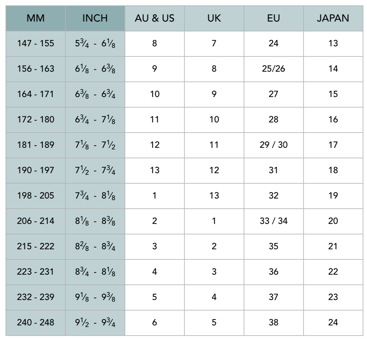This screenshot has height=340, width=367.
Task: Click the UK column header
Action: pyautogui.click(x=214, y=18)
